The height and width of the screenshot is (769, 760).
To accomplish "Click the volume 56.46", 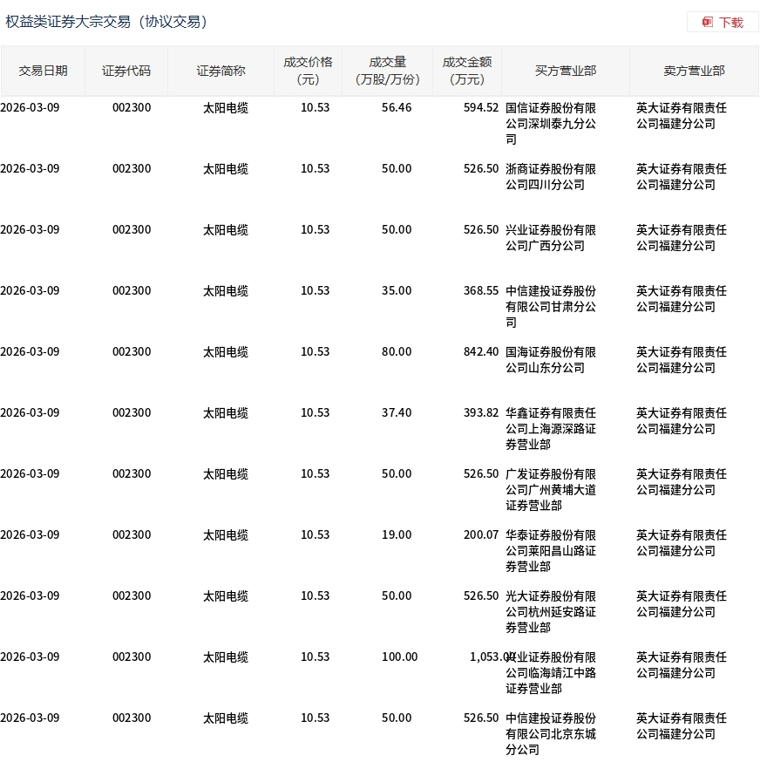I will pyautogui.click(x=397, y=108).
